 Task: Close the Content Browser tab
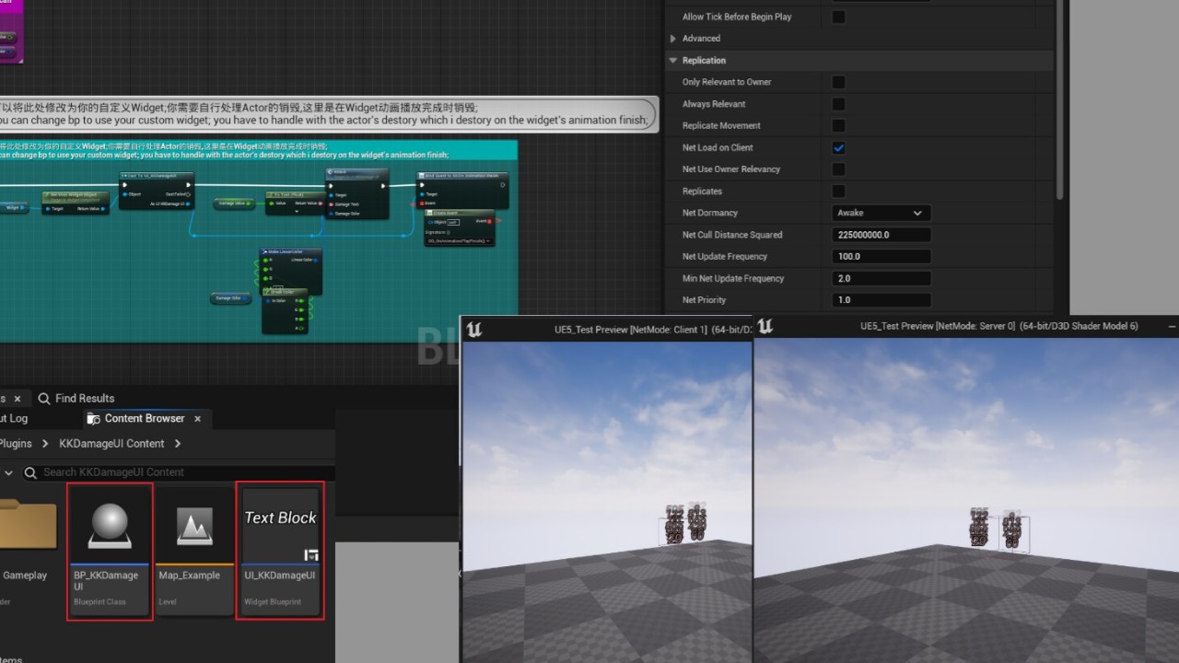tap(198, 419)
